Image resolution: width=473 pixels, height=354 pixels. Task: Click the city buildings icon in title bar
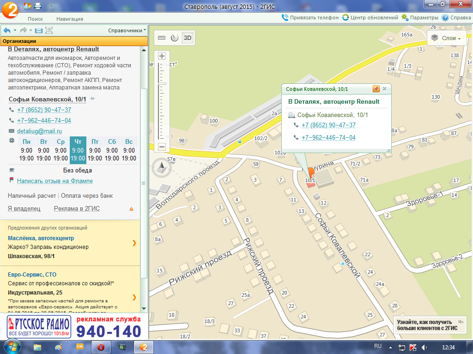point(27,6)
